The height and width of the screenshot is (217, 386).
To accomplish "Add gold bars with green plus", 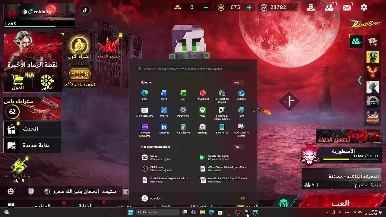I will (x=206, y=8).
